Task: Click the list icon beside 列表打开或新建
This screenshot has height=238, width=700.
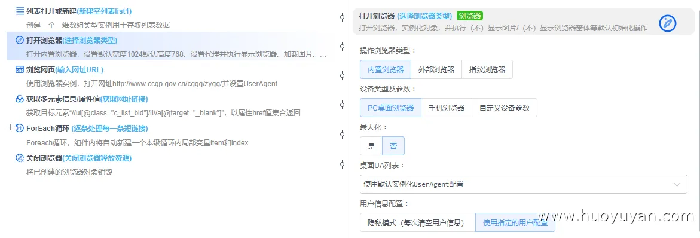Action: [20, 11]
